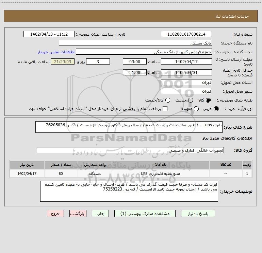
Task: Click the شماره نیاز number field
Action: pyautogui.click(x=186, y=34)
